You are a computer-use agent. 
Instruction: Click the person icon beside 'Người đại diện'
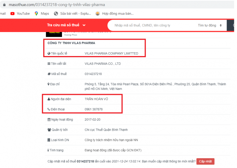coord(49,99)
